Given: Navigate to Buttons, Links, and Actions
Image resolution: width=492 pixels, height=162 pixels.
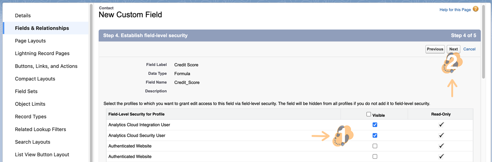Looking at the screenshot, I should click(x=46, y=66).
